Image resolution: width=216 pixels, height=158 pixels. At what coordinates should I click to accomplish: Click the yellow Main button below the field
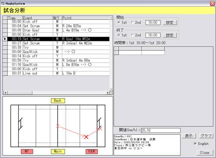click(x=58, y=152)
